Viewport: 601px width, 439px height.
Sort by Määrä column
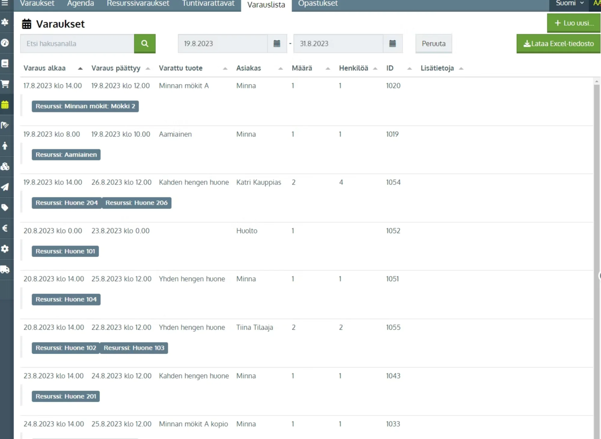pyautogui.click(x=311, y=68)
